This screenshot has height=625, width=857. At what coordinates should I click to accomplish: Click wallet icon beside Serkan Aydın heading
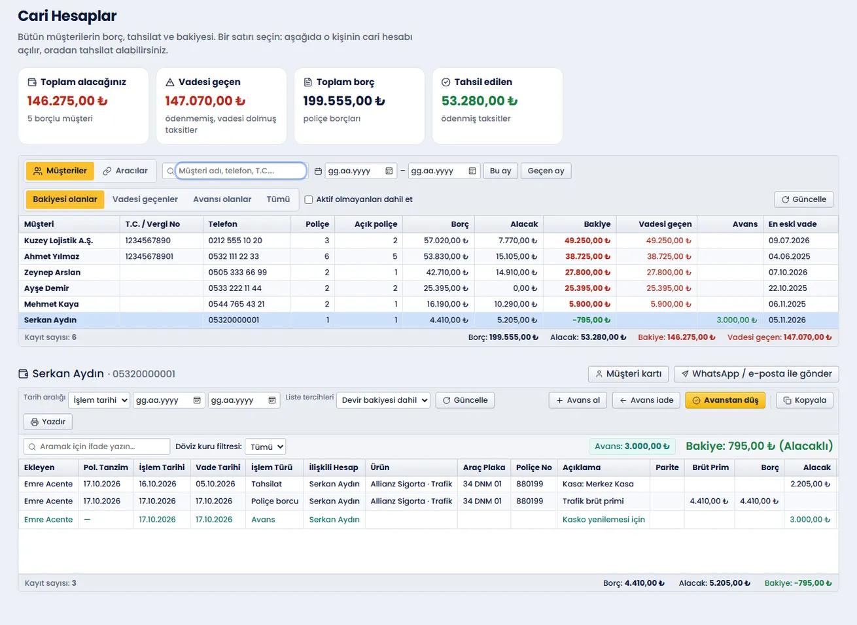(x=24, y=374)
